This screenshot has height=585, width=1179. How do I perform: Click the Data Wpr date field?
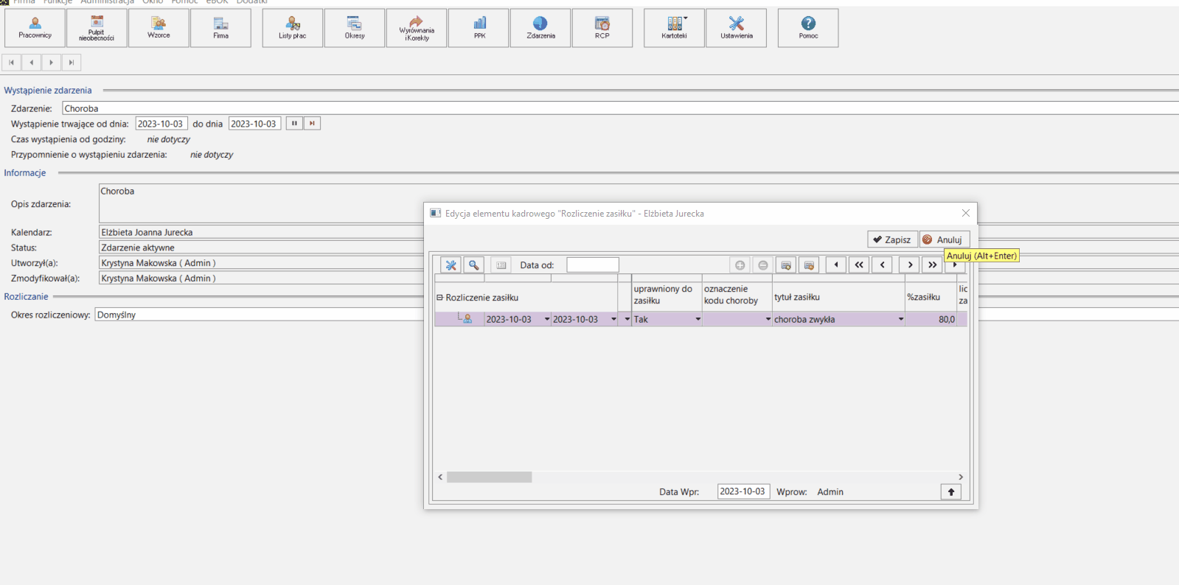pyautogui.click(x=743, y=491)
